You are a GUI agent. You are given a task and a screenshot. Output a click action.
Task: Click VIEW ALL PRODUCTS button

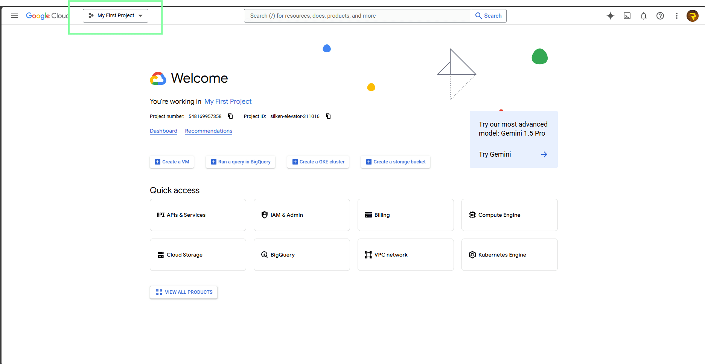[x=184, y=292]
